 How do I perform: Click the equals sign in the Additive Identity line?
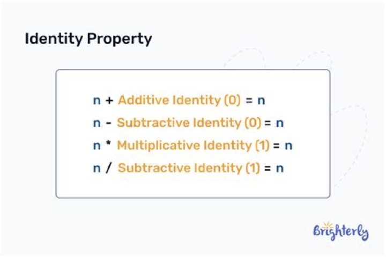pyautogui.click(x=249, y=100)
